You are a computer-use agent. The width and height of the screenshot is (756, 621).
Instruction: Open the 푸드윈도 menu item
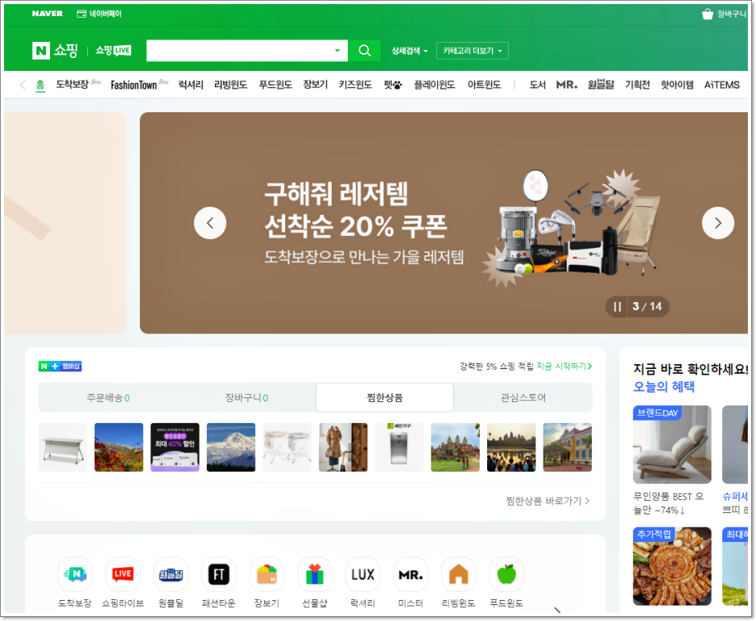(275, 85)
